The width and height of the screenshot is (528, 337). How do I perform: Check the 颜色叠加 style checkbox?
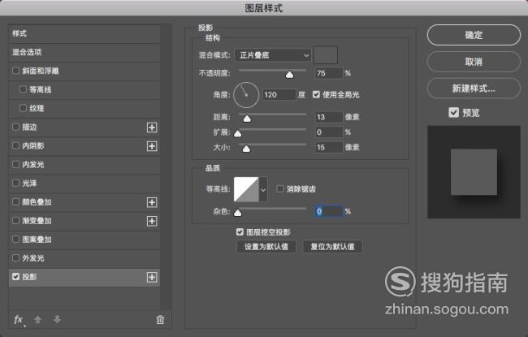click(x=15, y=201)
